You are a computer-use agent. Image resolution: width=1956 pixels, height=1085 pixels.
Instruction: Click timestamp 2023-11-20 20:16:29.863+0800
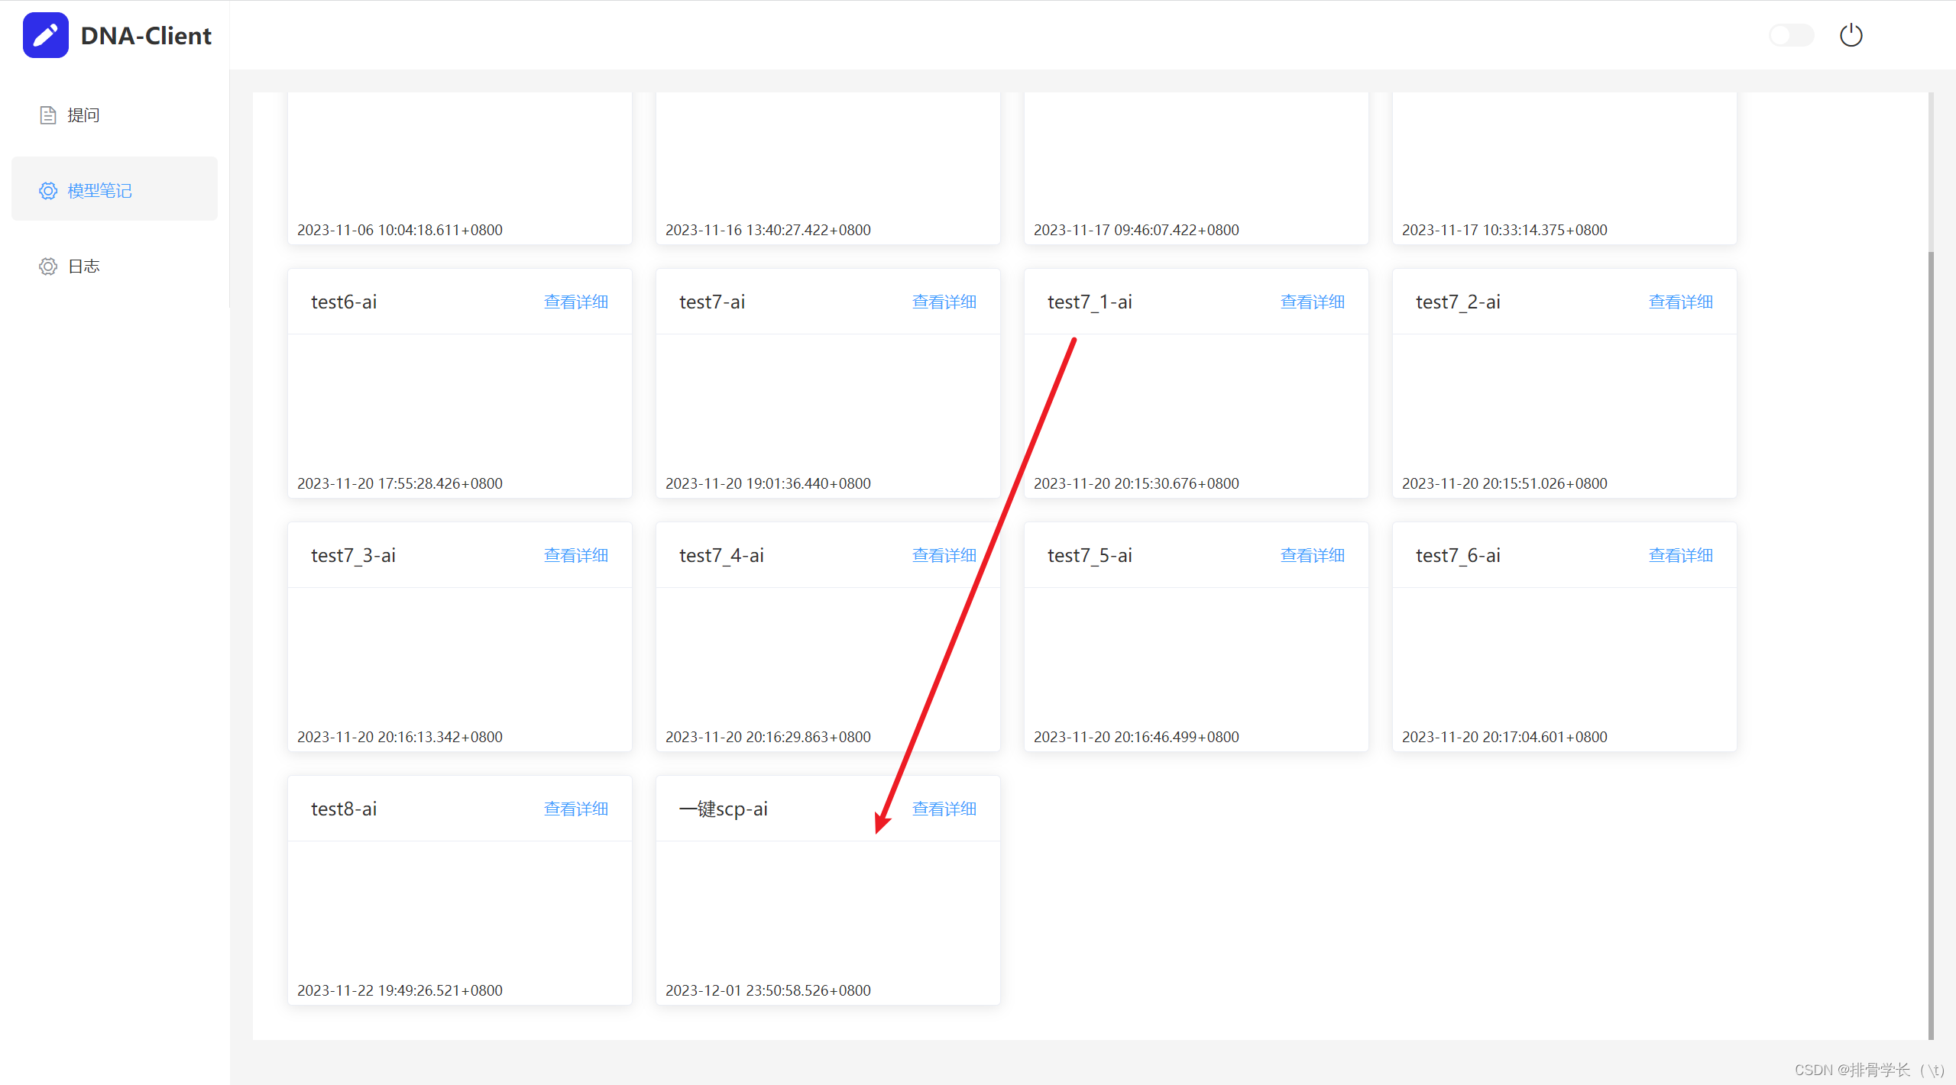pos(768,737)
